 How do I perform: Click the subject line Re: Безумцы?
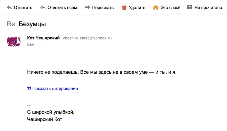(x=26, y=24)
